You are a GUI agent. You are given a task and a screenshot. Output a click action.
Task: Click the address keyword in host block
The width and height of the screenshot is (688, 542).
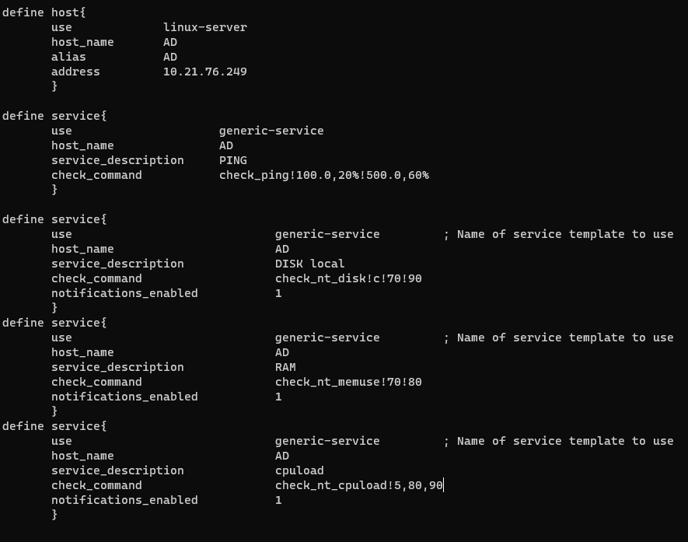click(75, 72)
